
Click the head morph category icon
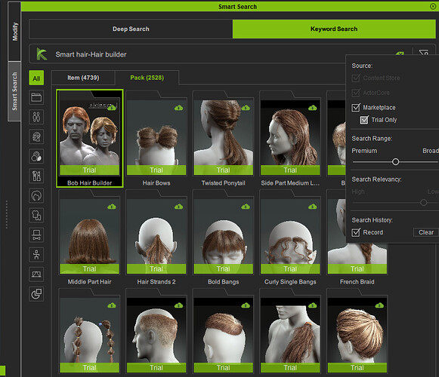click(36, 136)
